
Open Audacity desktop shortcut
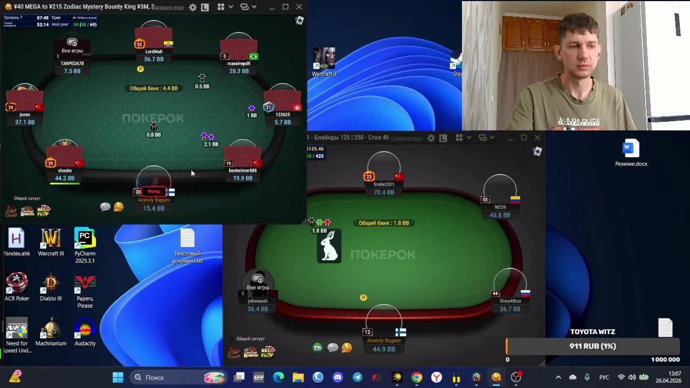(85, 332)
